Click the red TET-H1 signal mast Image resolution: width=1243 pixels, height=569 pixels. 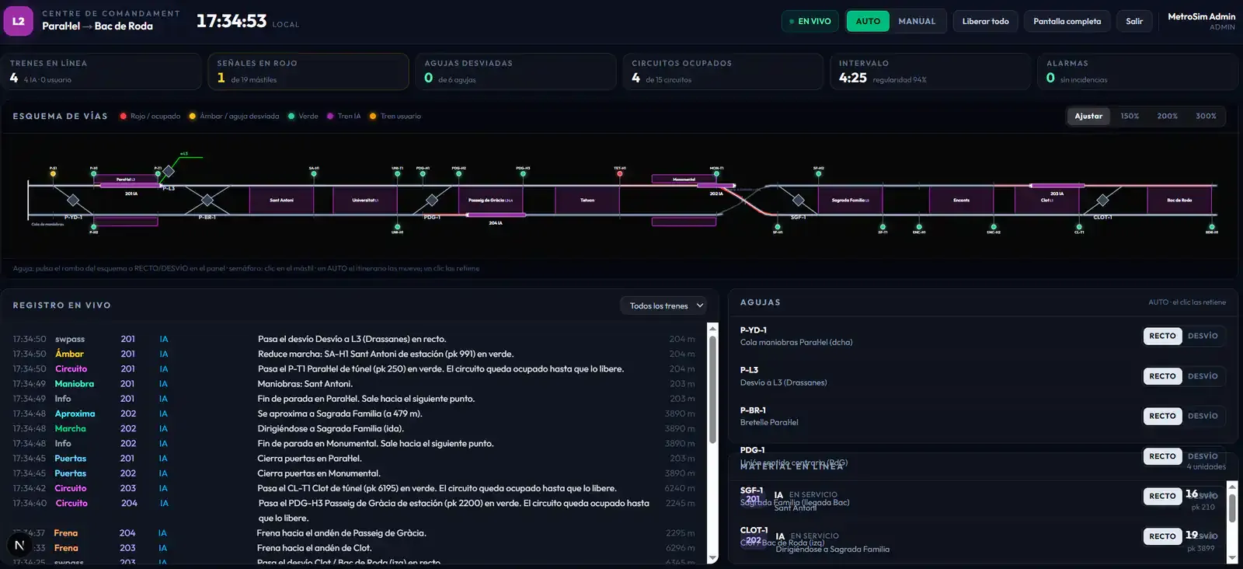click(x=620, y=174)
